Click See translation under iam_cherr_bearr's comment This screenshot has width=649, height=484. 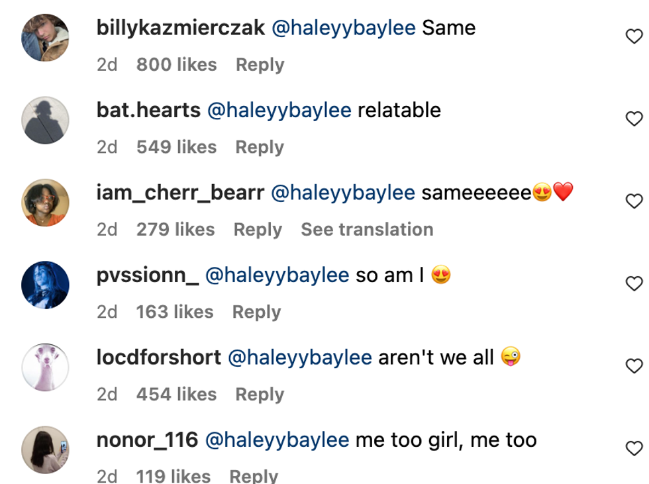pyautogui.click(x=367, y=229)
